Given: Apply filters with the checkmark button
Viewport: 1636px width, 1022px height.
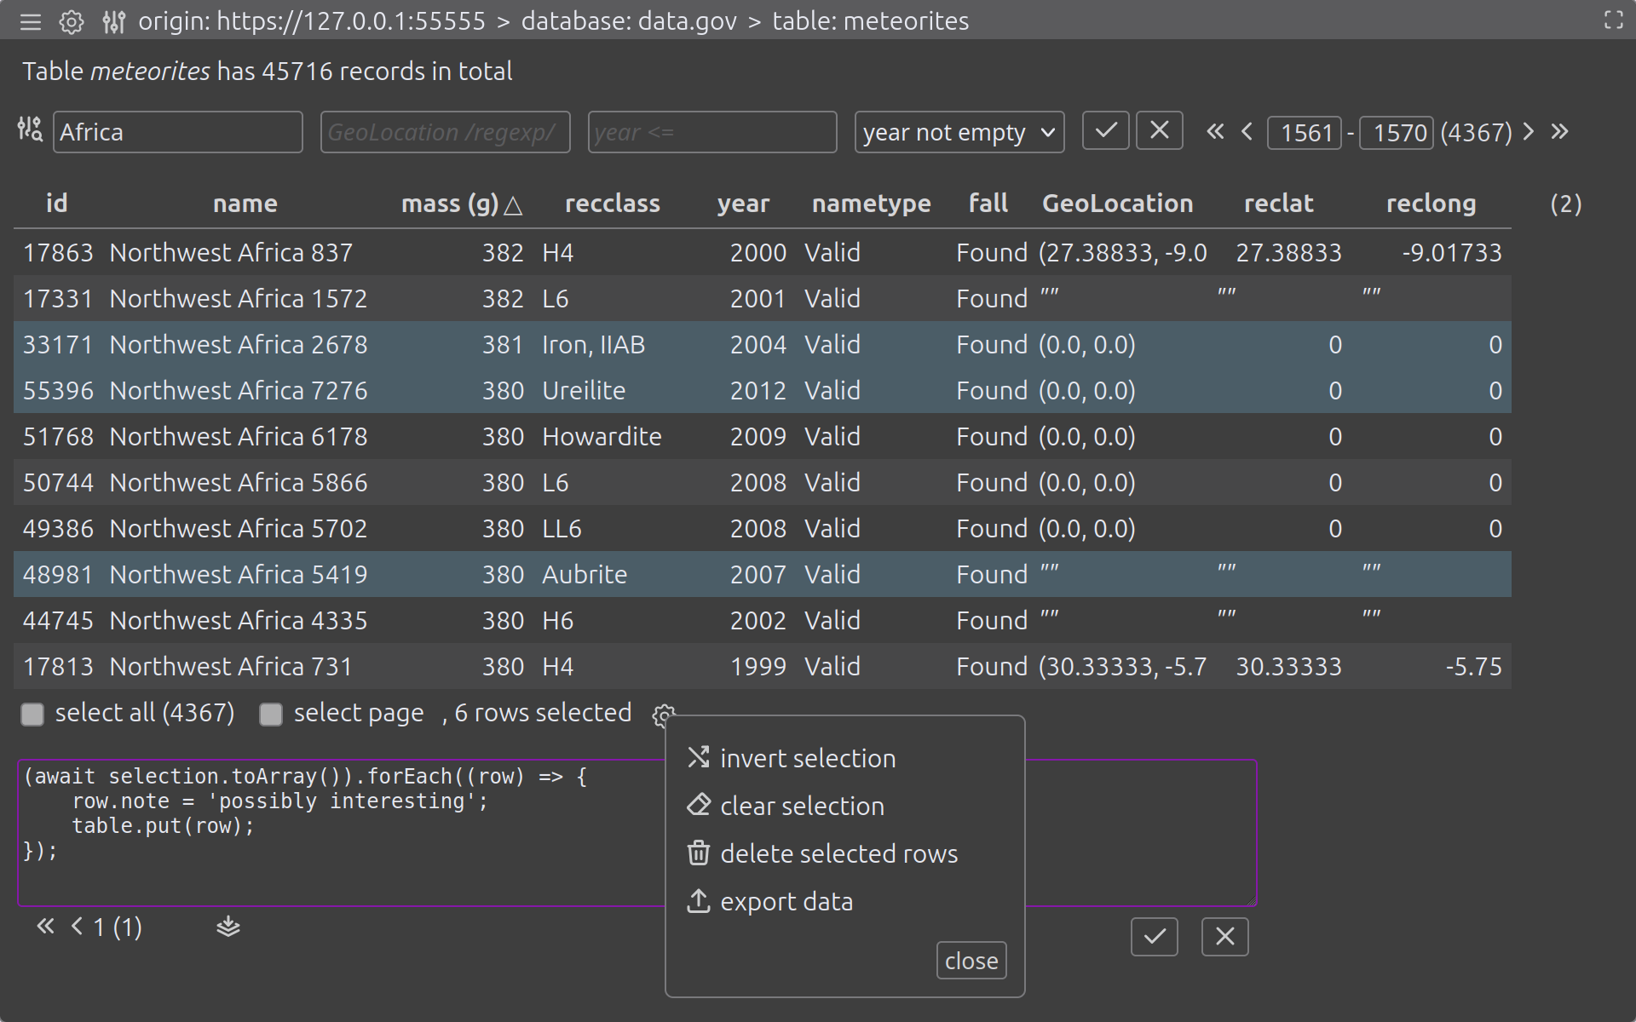Looking at the screenshot, I should point(1105,131).
